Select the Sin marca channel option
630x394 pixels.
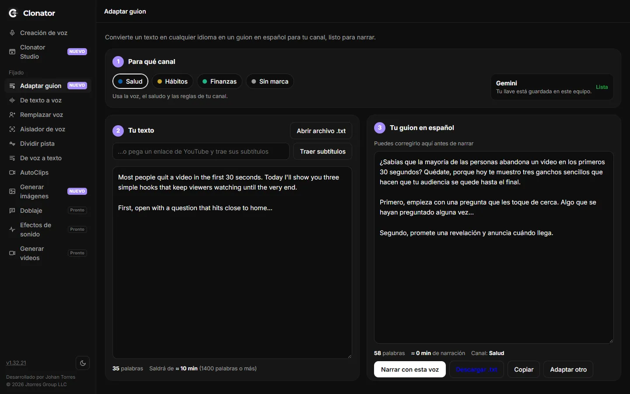pyautogui.click(x=269, y=81)
